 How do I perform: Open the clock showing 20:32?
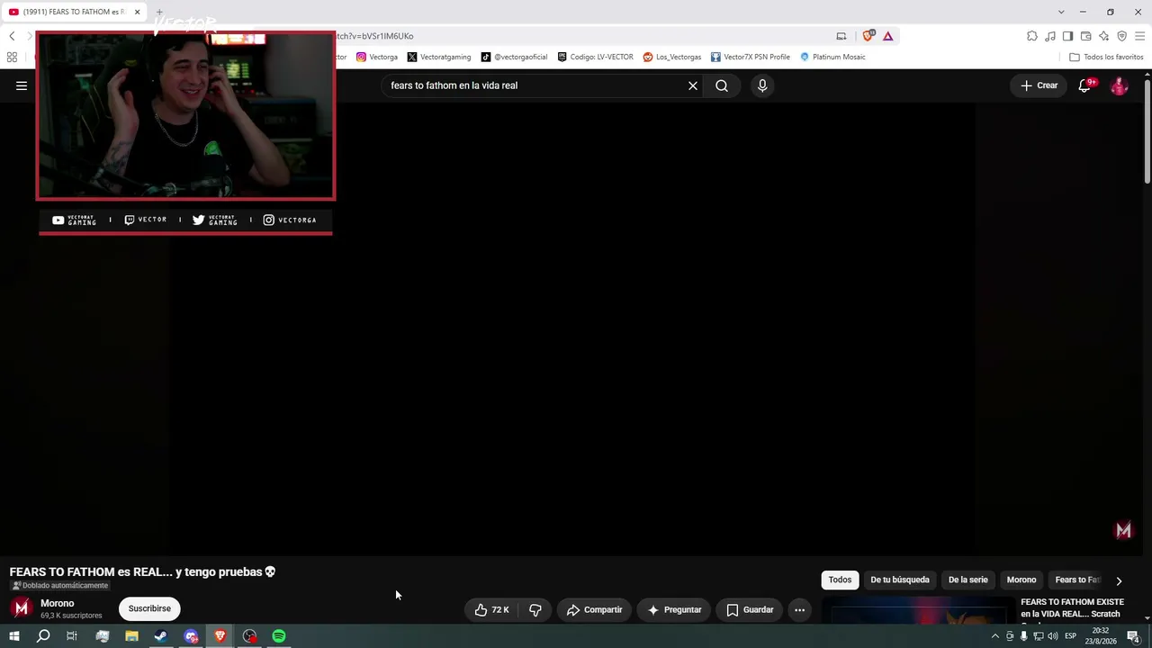tap(1101, 636)
